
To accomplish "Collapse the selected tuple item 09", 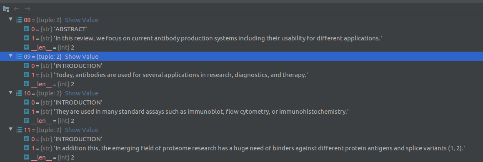I will coord(11,56).
